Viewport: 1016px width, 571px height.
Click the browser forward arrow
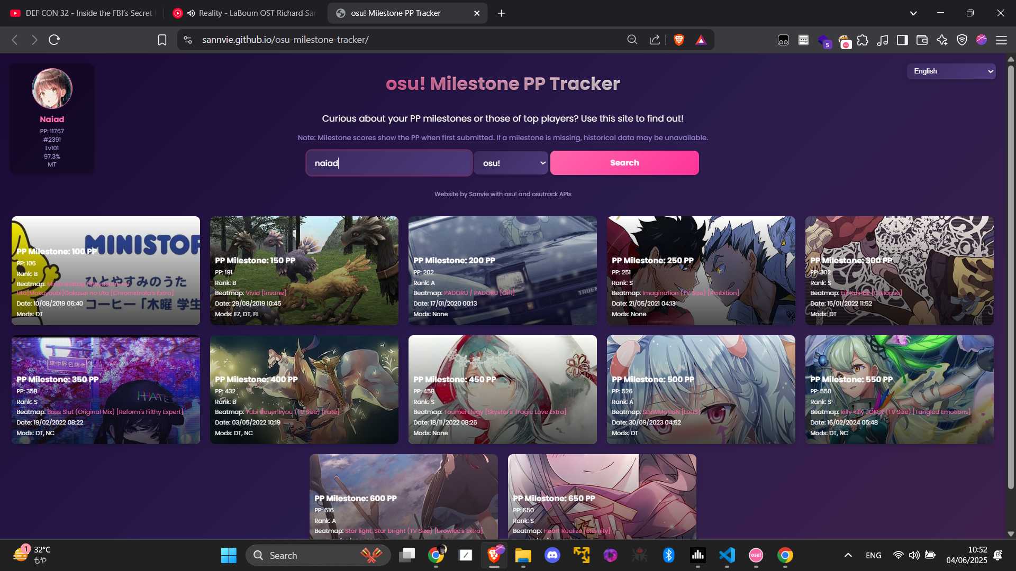point(34,40)
